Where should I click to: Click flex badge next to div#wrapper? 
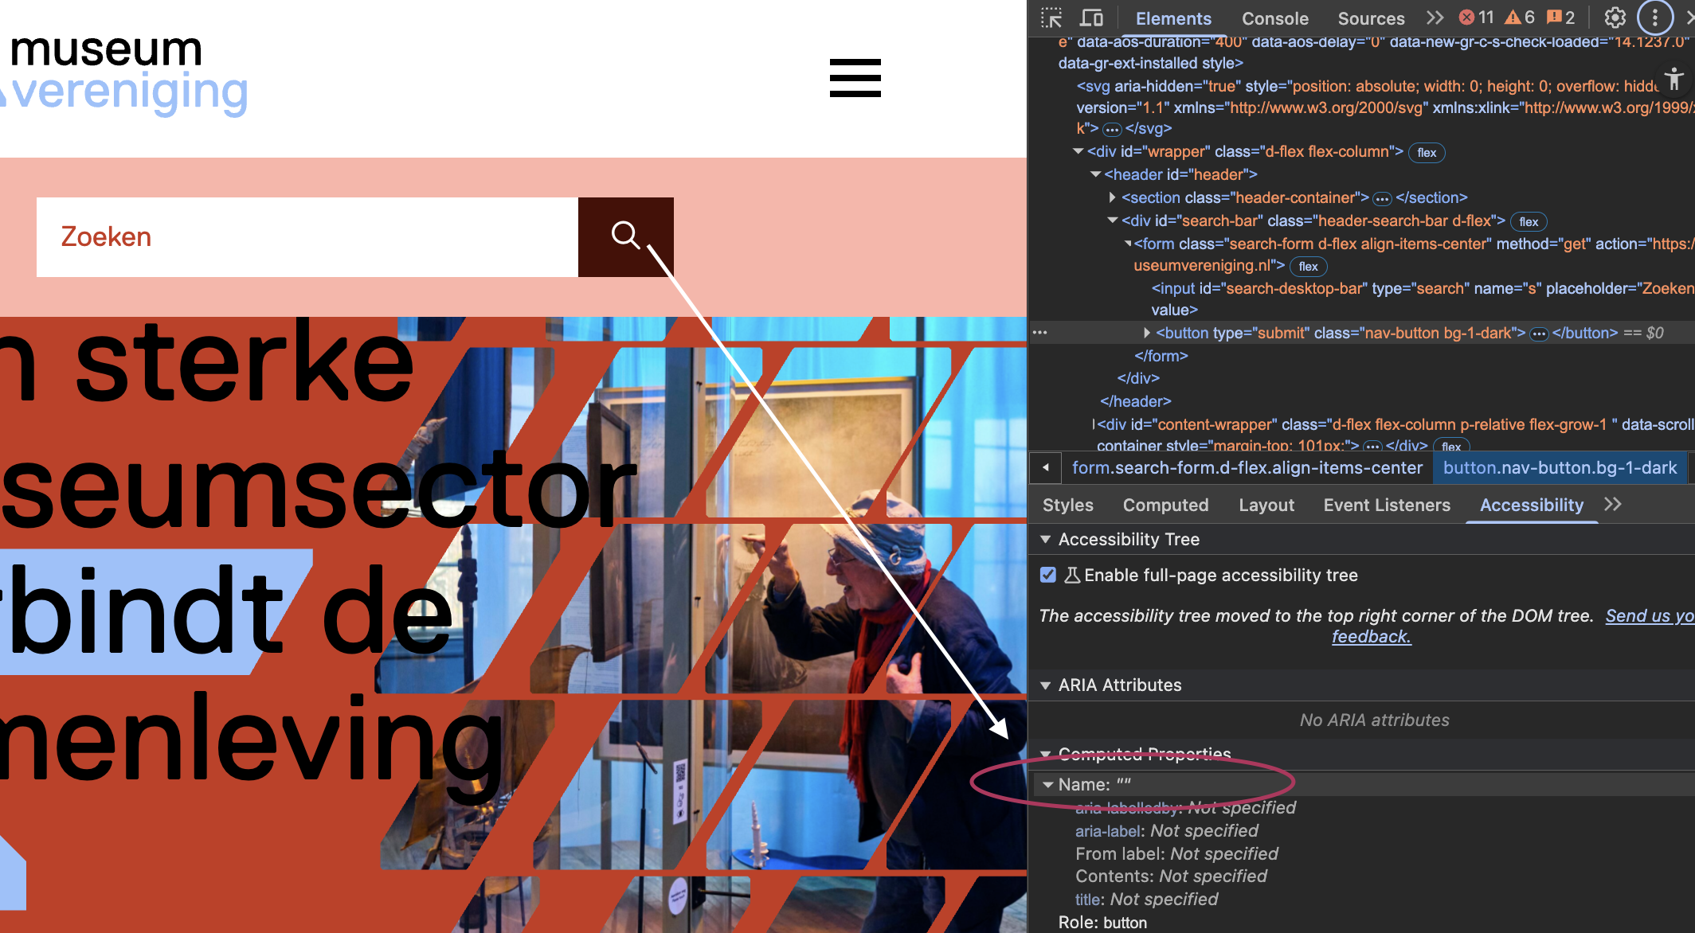pos(1427,153)
